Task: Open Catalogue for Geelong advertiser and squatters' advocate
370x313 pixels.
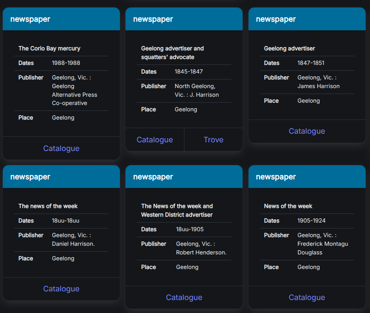Action: (155, 140)
